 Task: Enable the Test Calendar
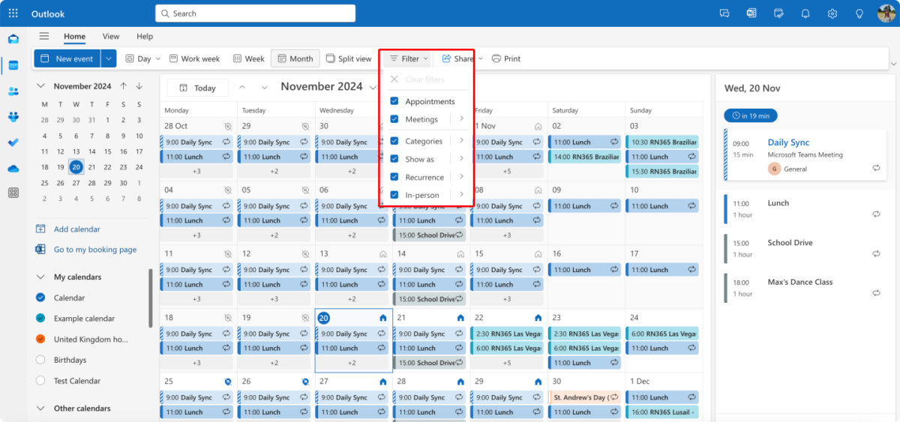(x=40, y=381)
